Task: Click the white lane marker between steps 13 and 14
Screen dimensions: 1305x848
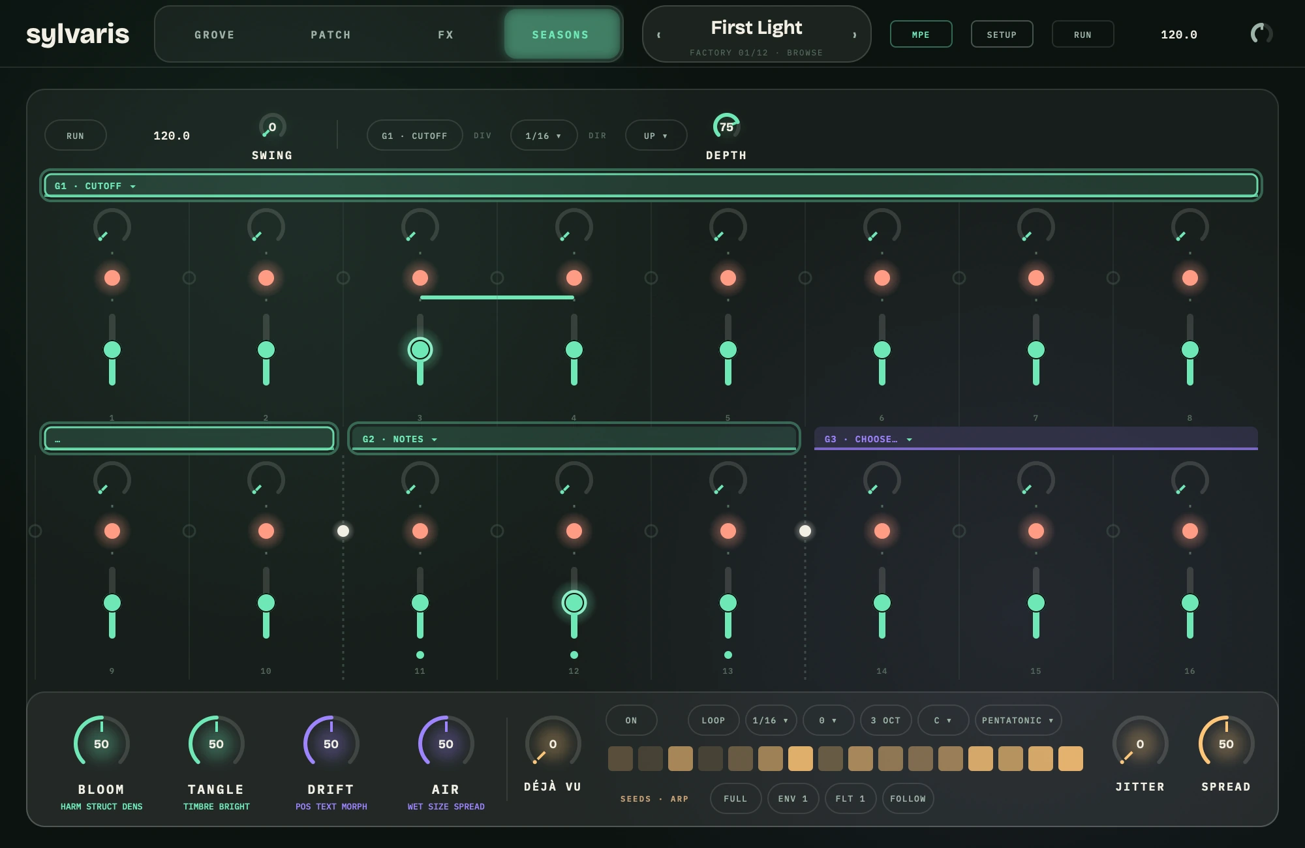Action: (805, 531)
